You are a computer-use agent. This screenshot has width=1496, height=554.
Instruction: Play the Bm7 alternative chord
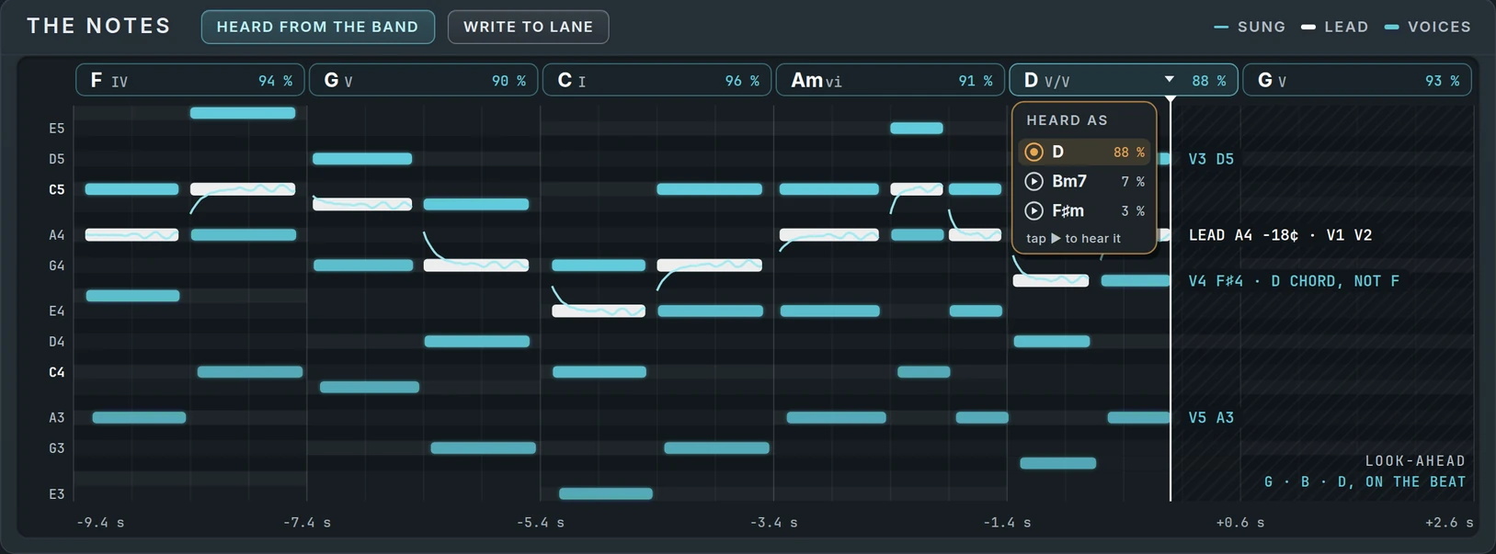[x=1033, y=181]
